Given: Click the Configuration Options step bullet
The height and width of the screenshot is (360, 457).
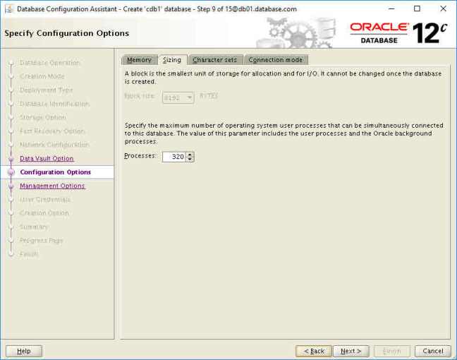Looking at the screenshot, I should pos(11,172).
